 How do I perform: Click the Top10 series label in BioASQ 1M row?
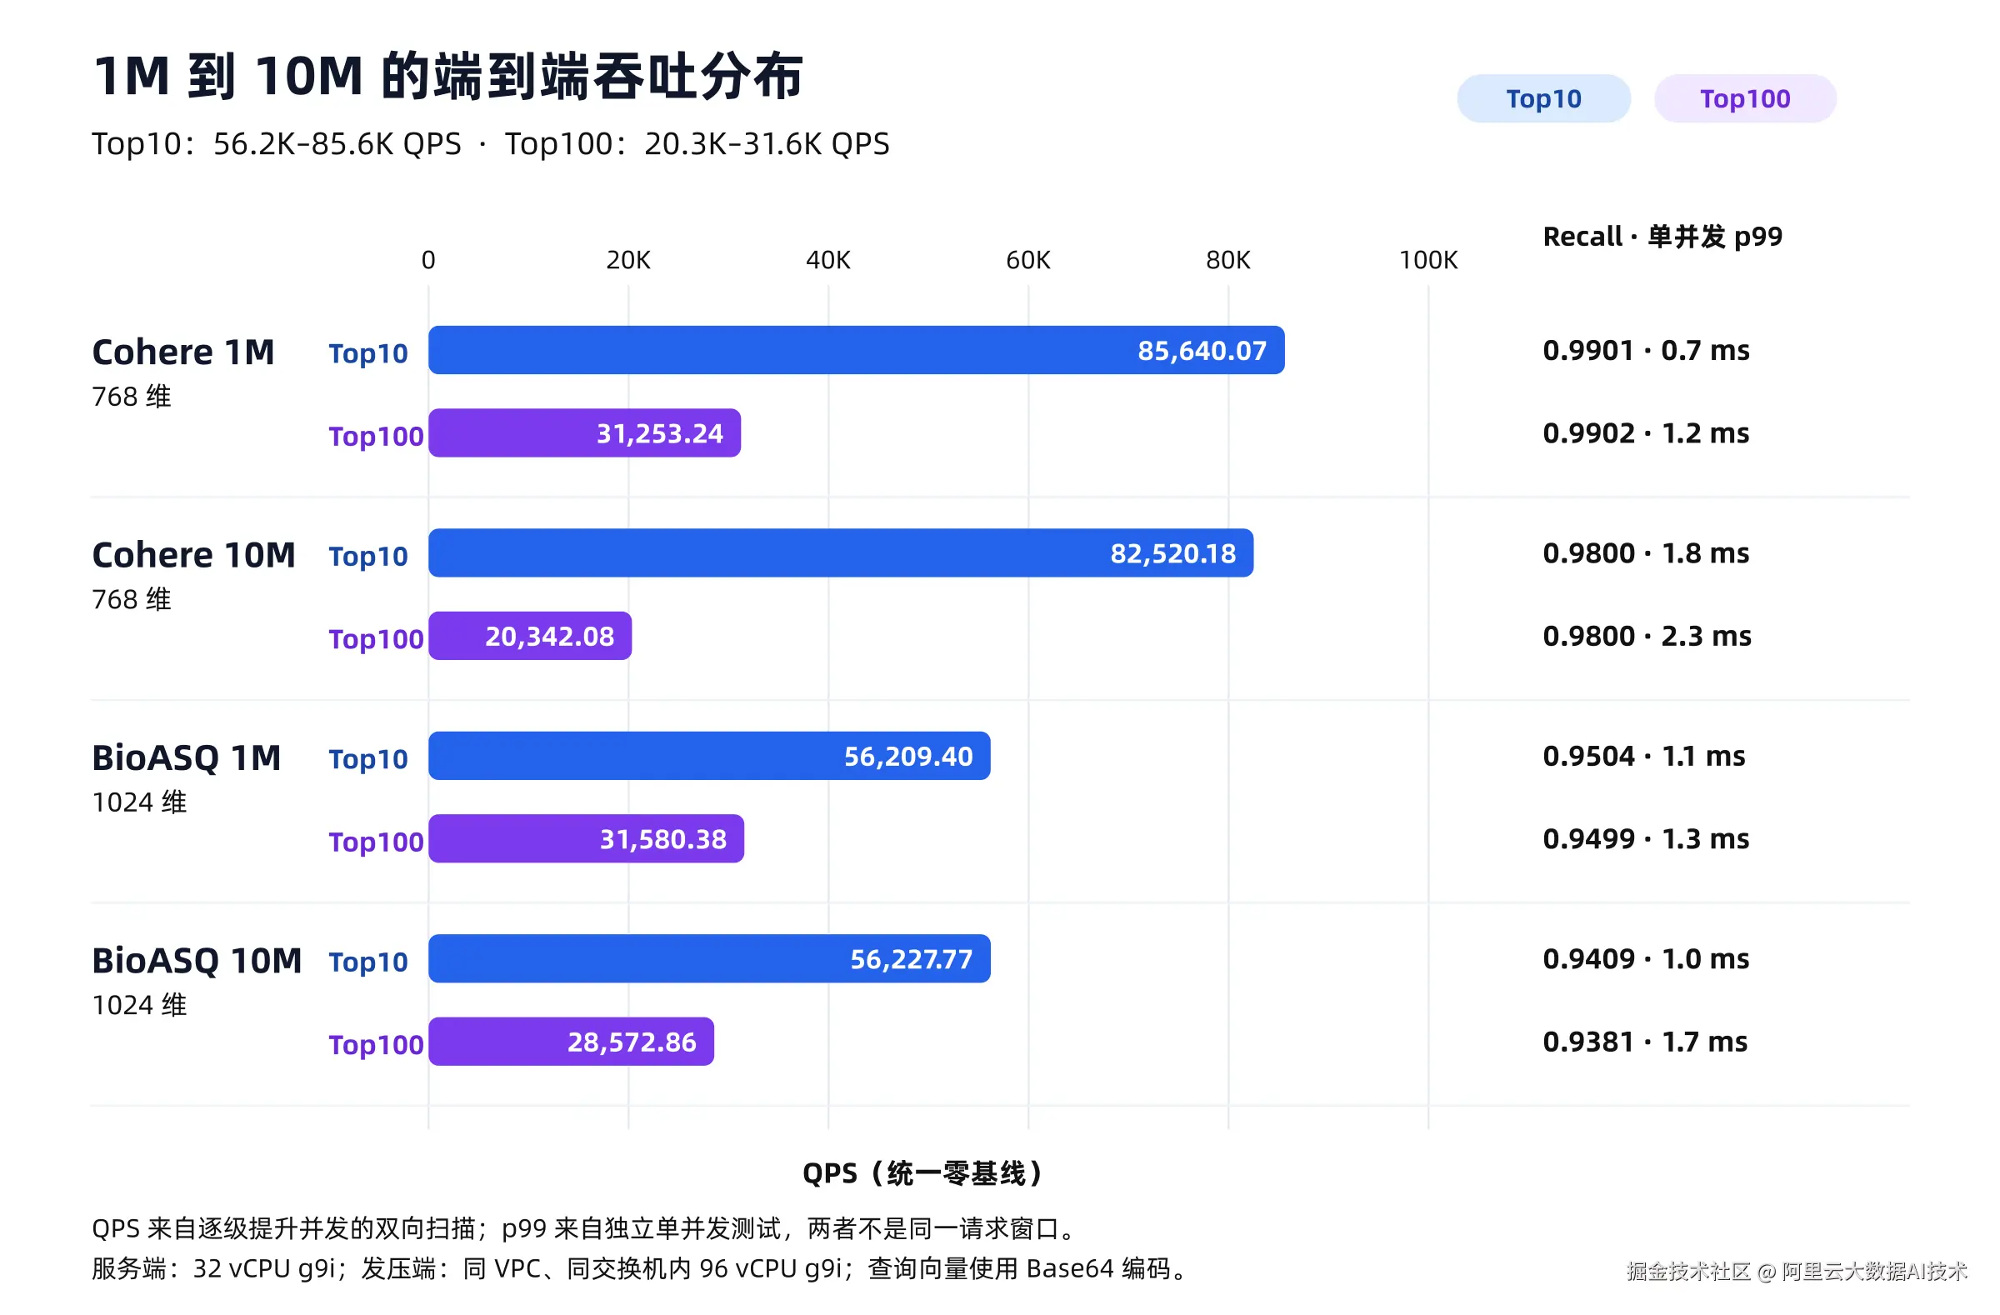click(x=368, y=760)
